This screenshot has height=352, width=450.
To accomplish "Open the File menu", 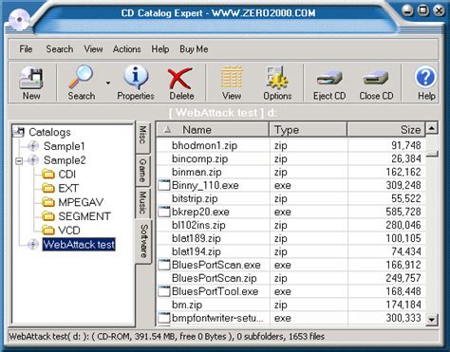I will (26, 49).
